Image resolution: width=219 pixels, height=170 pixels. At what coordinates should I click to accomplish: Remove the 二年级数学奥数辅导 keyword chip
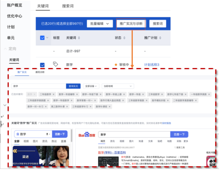(x=196, y=100)
